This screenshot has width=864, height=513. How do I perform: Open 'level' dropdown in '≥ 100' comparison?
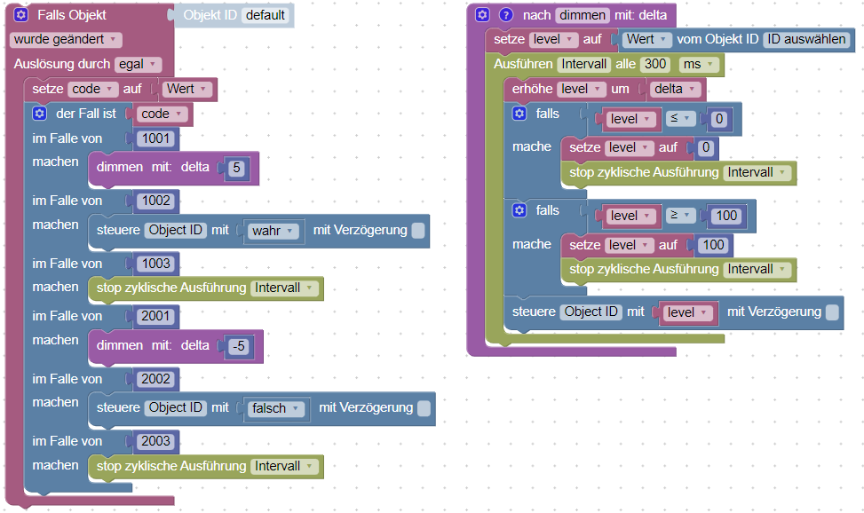[x=631, y=216]
